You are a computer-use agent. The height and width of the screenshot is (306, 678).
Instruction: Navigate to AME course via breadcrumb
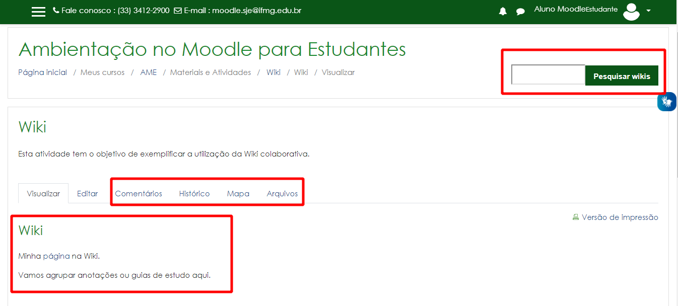click(149, 72)
